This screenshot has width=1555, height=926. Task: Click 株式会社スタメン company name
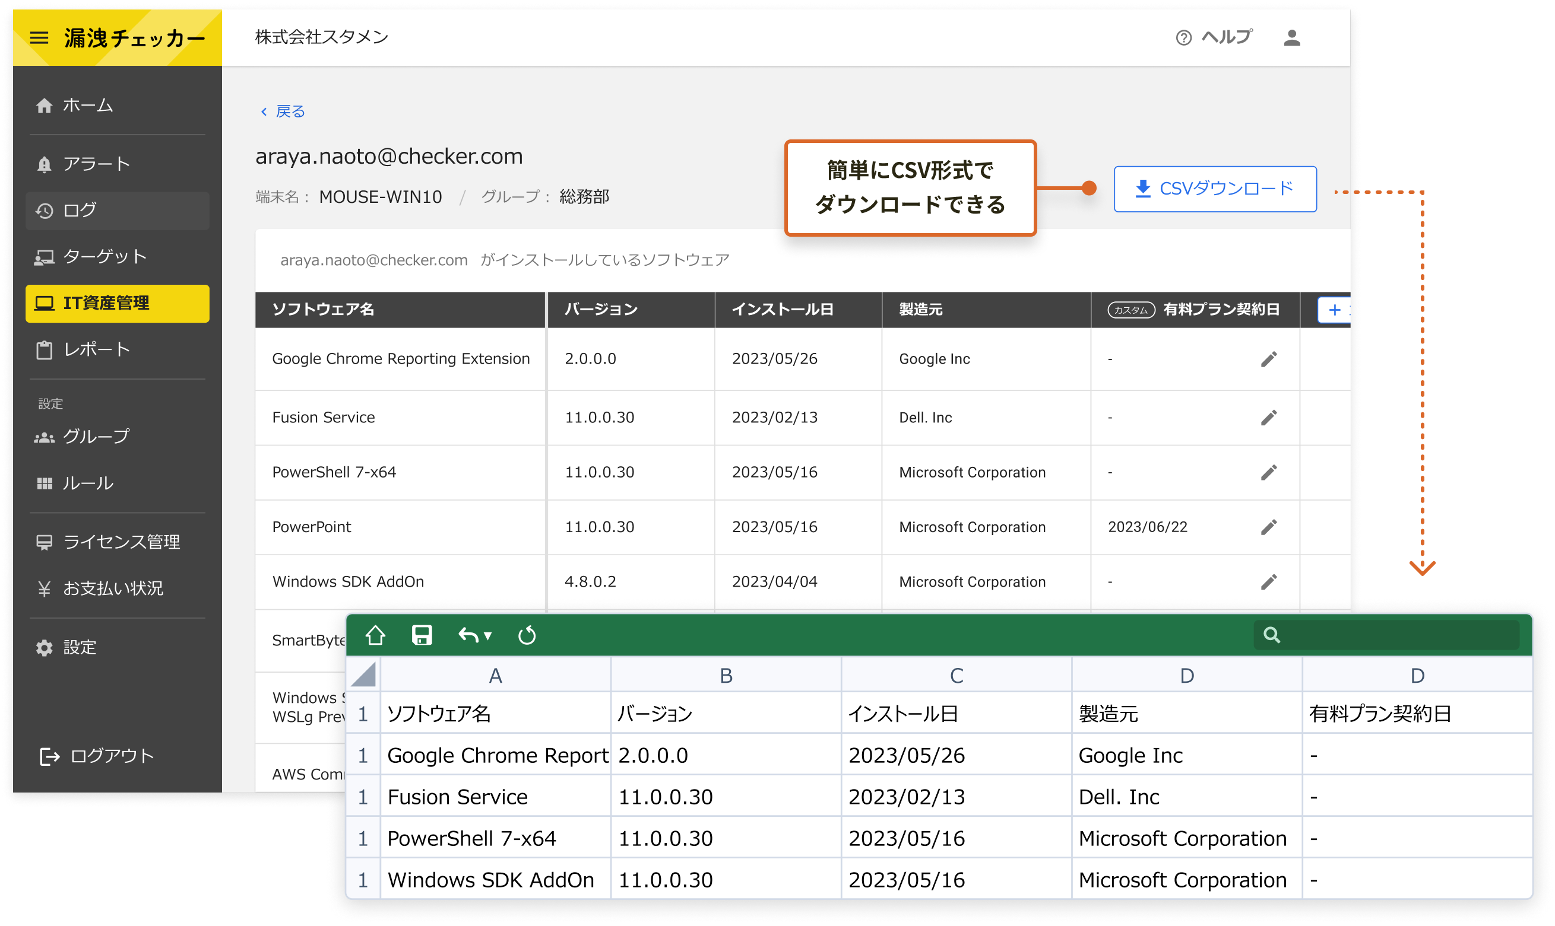322,37
